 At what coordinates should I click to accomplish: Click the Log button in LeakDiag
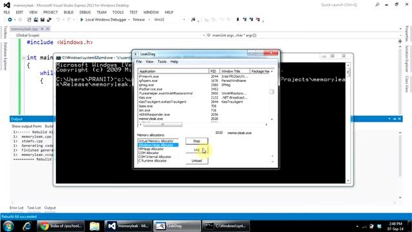click(x=196, y=150)
